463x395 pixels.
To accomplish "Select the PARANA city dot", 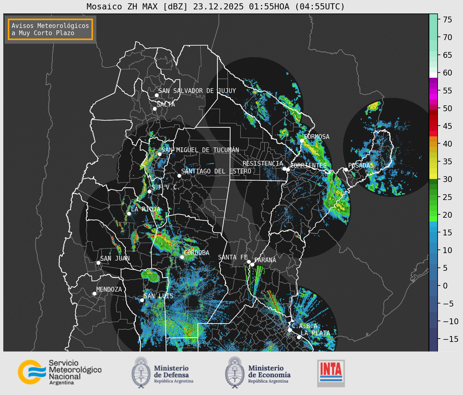I will tap(252, 264).
